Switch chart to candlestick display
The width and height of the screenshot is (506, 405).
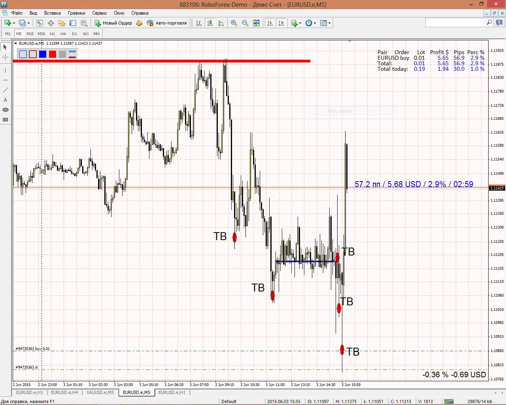(210, 23)
